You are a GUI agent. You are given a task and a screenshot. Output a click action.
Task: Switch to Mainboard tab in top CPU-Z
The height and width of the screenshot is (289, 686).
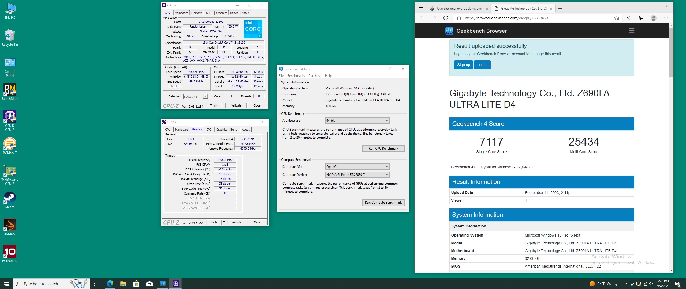coord(181,13)
